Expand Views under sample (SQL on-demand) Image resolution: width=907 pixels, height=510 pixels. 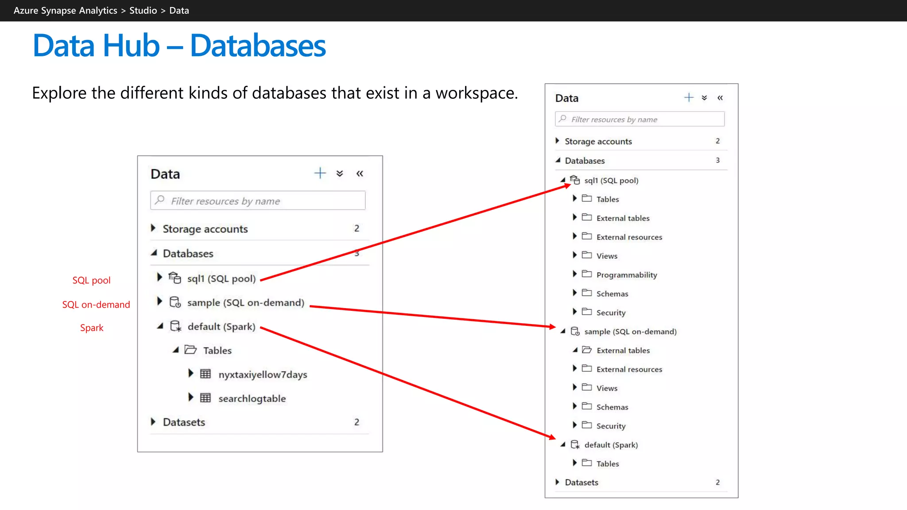pyautogui.click(x=574, y=387)
